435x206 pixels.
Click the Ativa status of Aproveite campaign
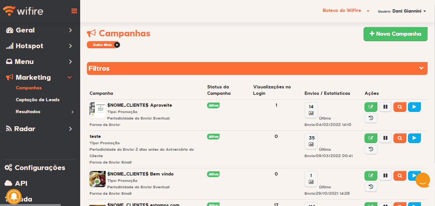click(x=213, y=105)
